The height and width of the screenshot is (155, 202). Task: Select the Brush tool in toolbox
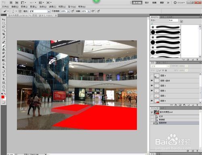click(x=4, y=46)
